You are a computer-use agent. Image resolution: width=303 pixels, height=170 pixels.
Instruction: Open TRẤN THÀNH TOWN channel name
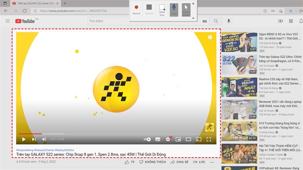(271, 155)
